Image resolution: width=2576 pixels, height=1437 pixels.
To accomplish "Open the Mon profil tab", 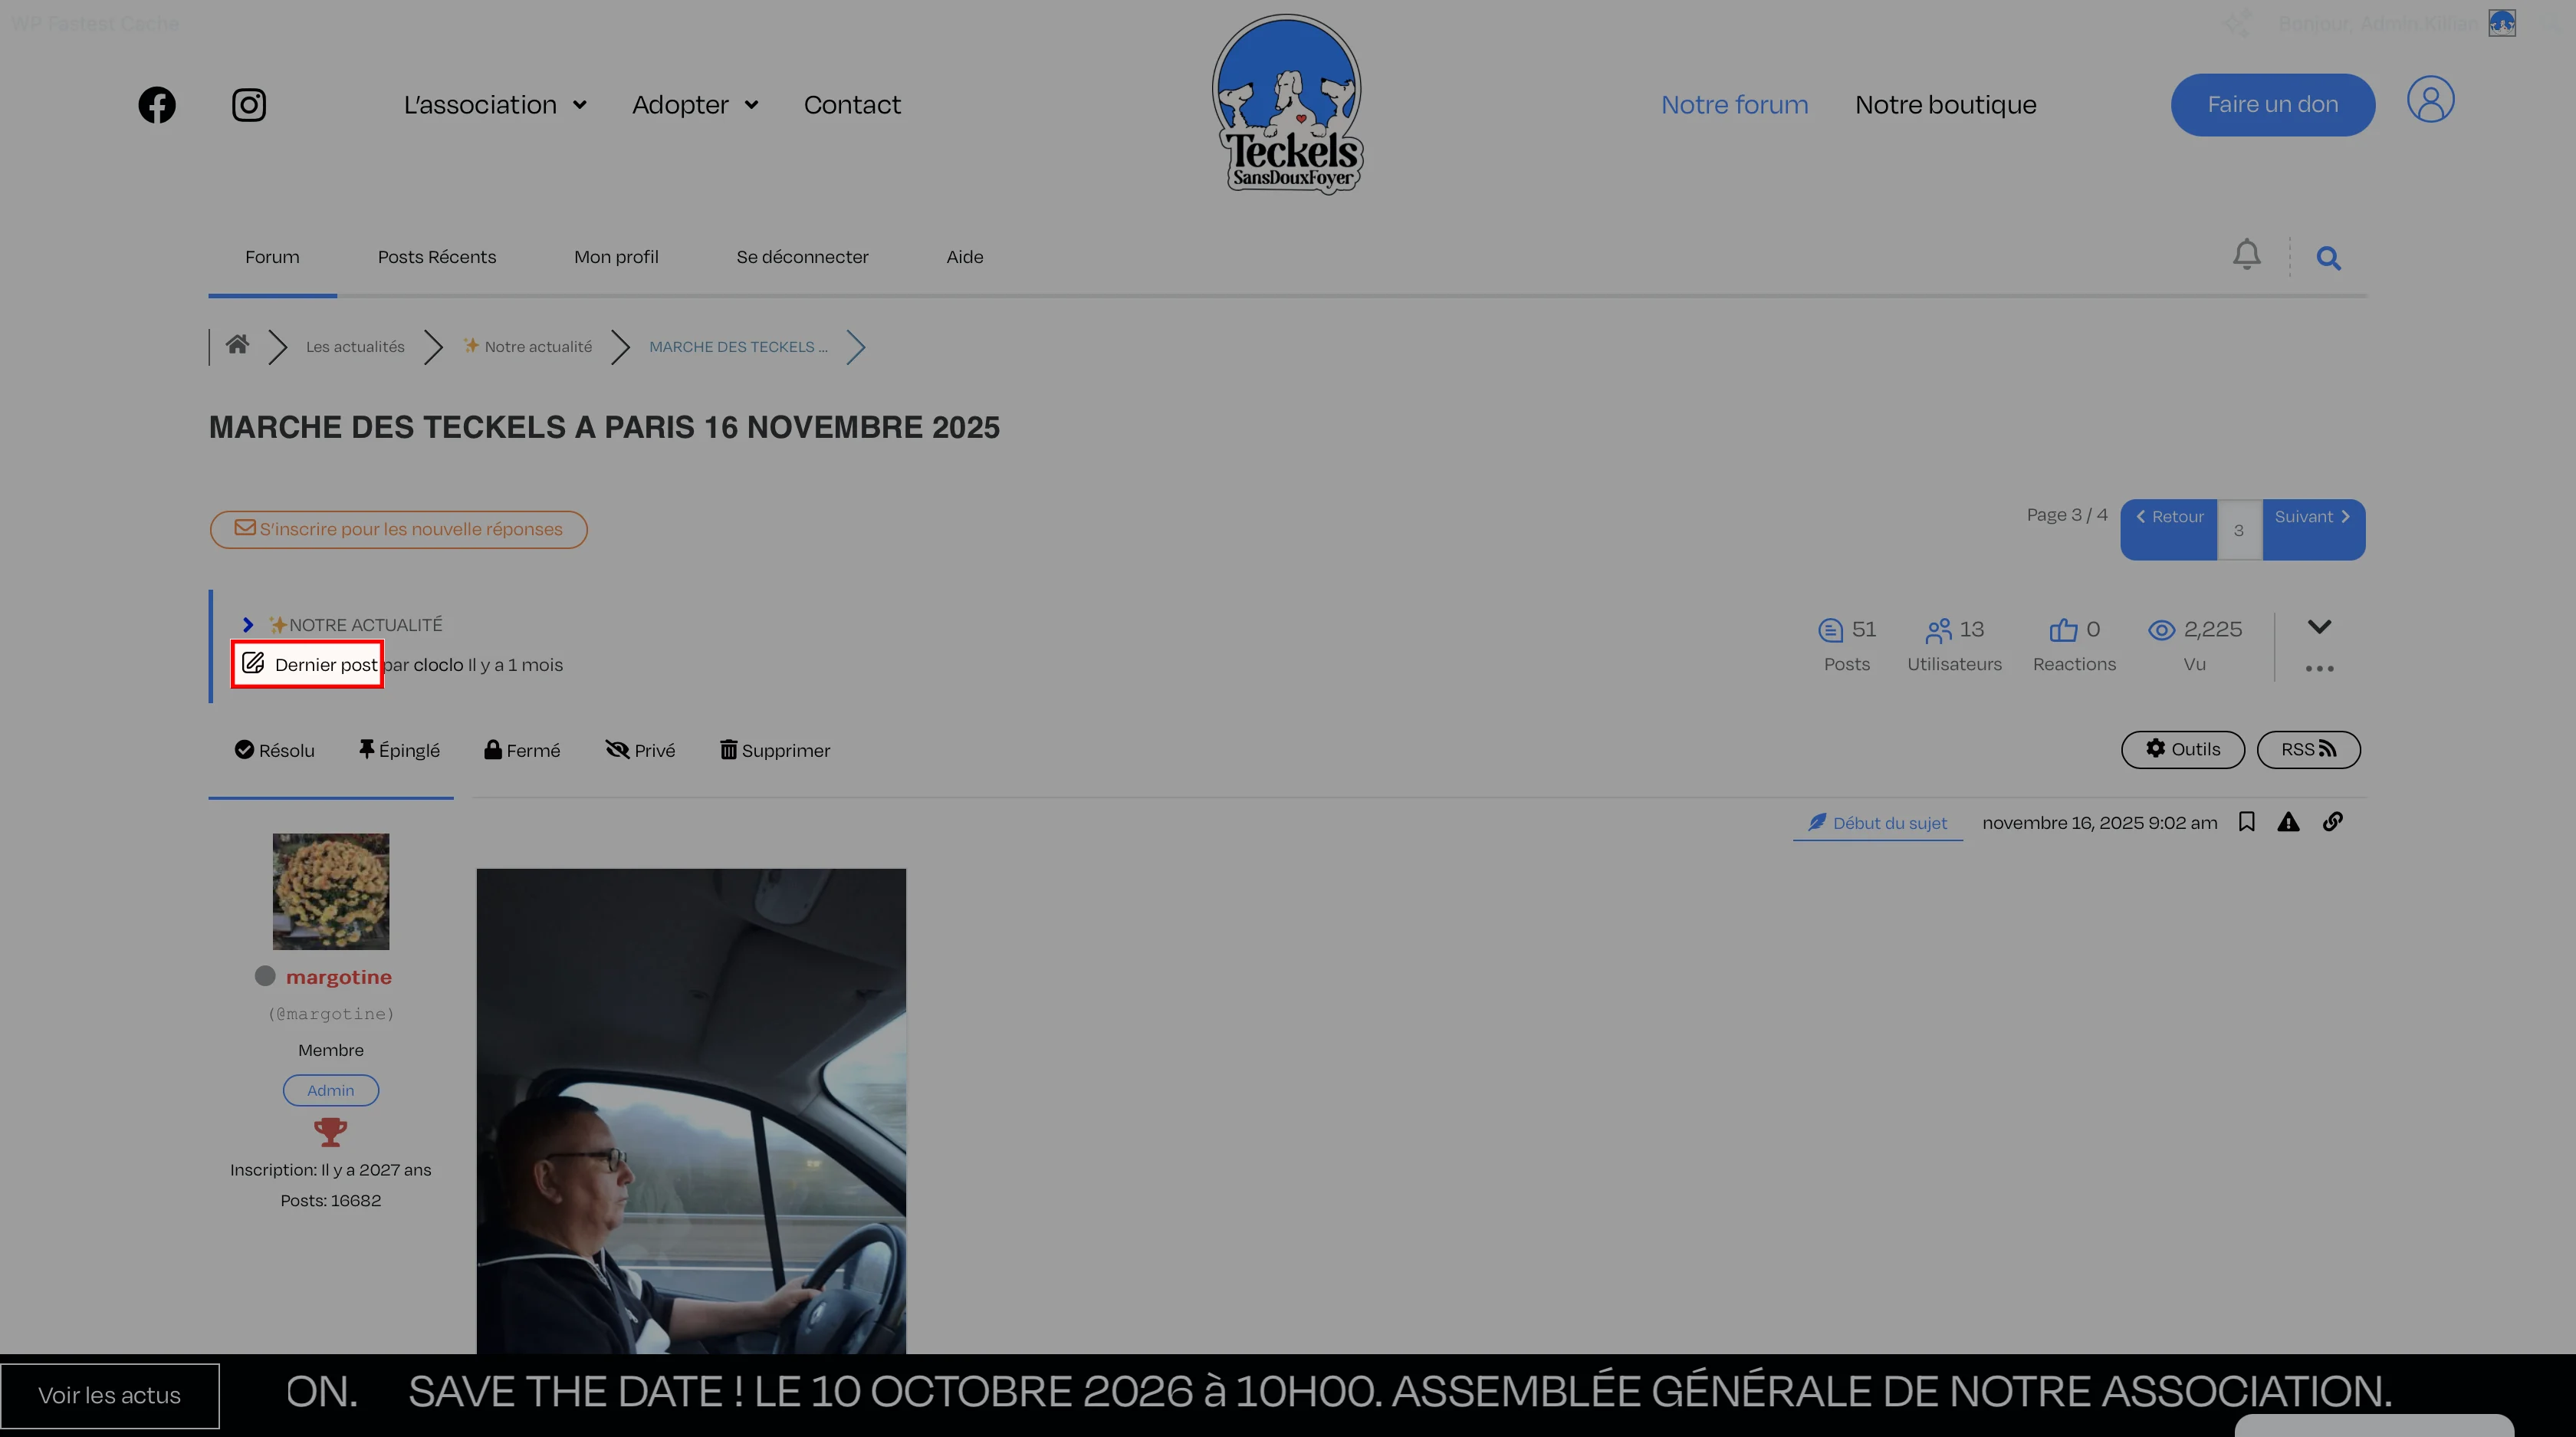I will click(616, 257).
